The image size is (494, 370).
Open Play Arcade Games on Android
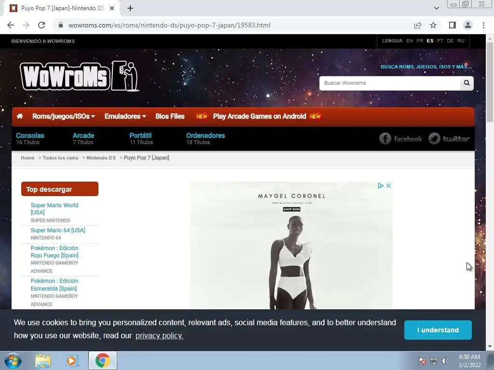point(259,117)
